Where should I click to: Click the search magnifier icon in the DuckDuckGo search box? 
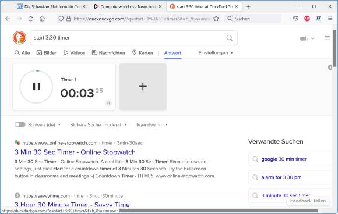pyautogui.click(x=230, y=38)
